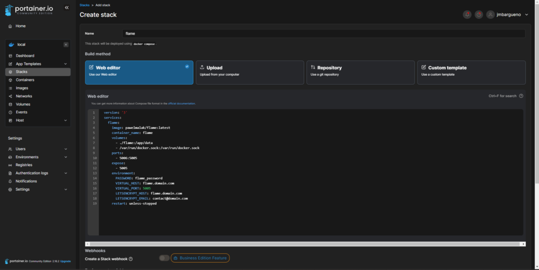Expand the Users settings chevron
539x270 pixels.
(x=66, y=149)
